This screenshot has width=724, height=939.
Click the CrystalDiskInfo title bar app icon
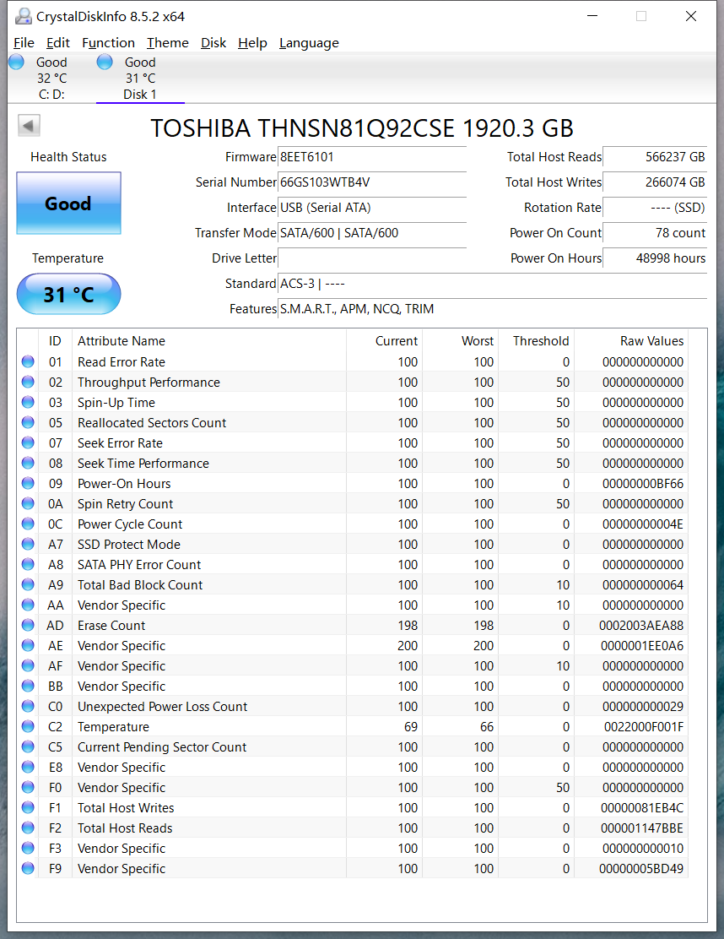pyautogui.click(x=24, y=16)
